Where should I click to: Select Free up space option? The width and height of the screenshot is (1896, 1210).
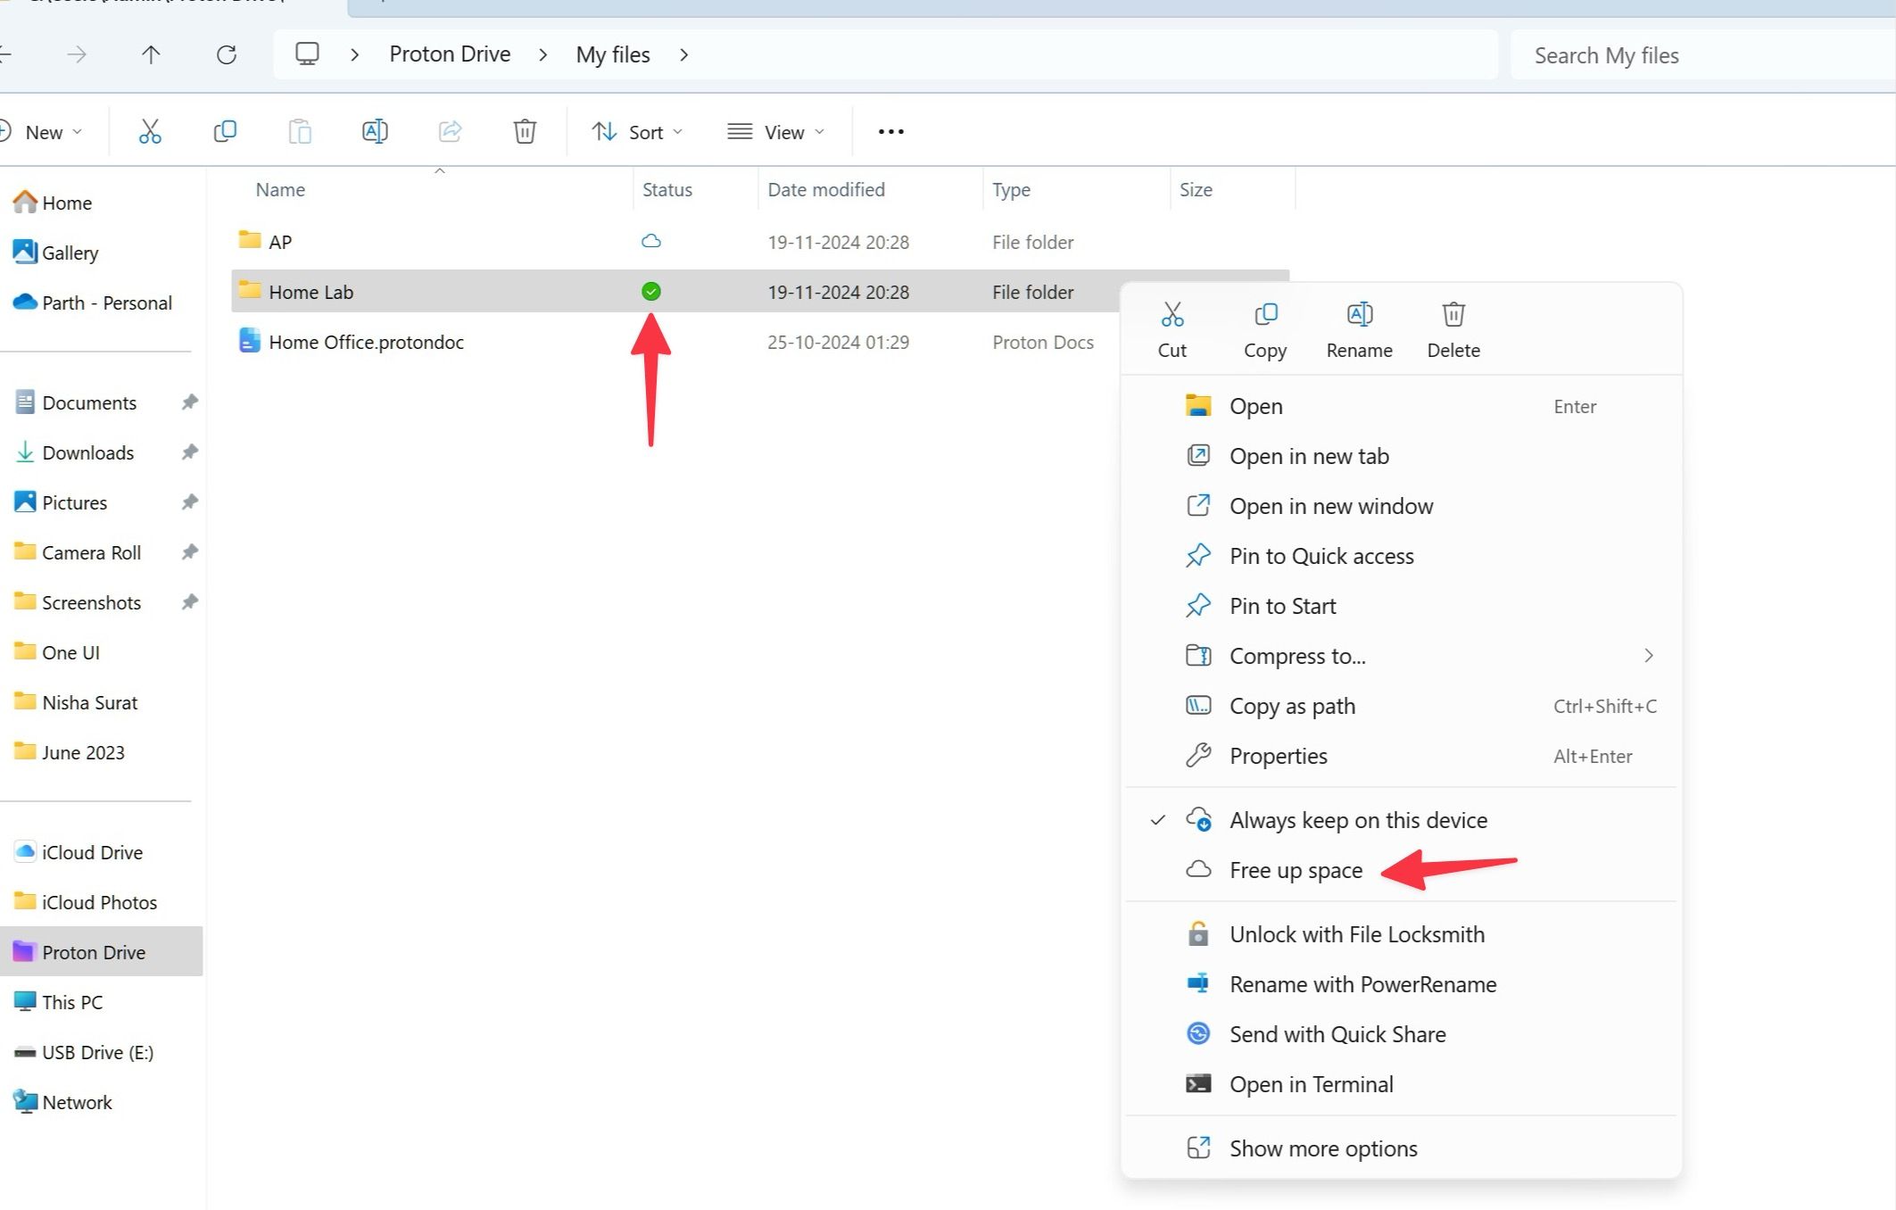(x=1296, y=868)
